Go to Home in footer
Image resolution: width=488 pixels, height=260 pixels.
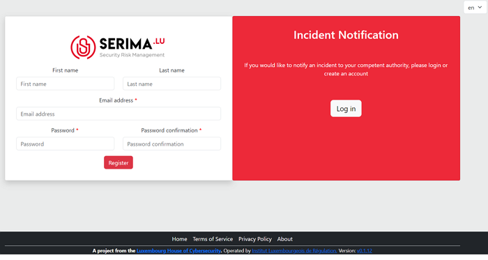(180, 239)
